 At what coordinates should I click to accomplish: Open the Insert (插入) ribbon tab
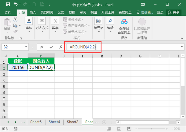point(33,12)
